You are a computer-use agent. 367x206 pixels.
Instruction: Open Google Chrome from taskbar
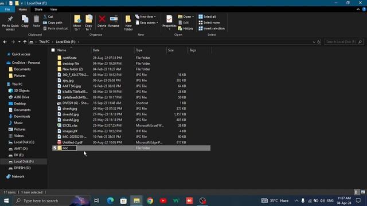click(150, 201)
